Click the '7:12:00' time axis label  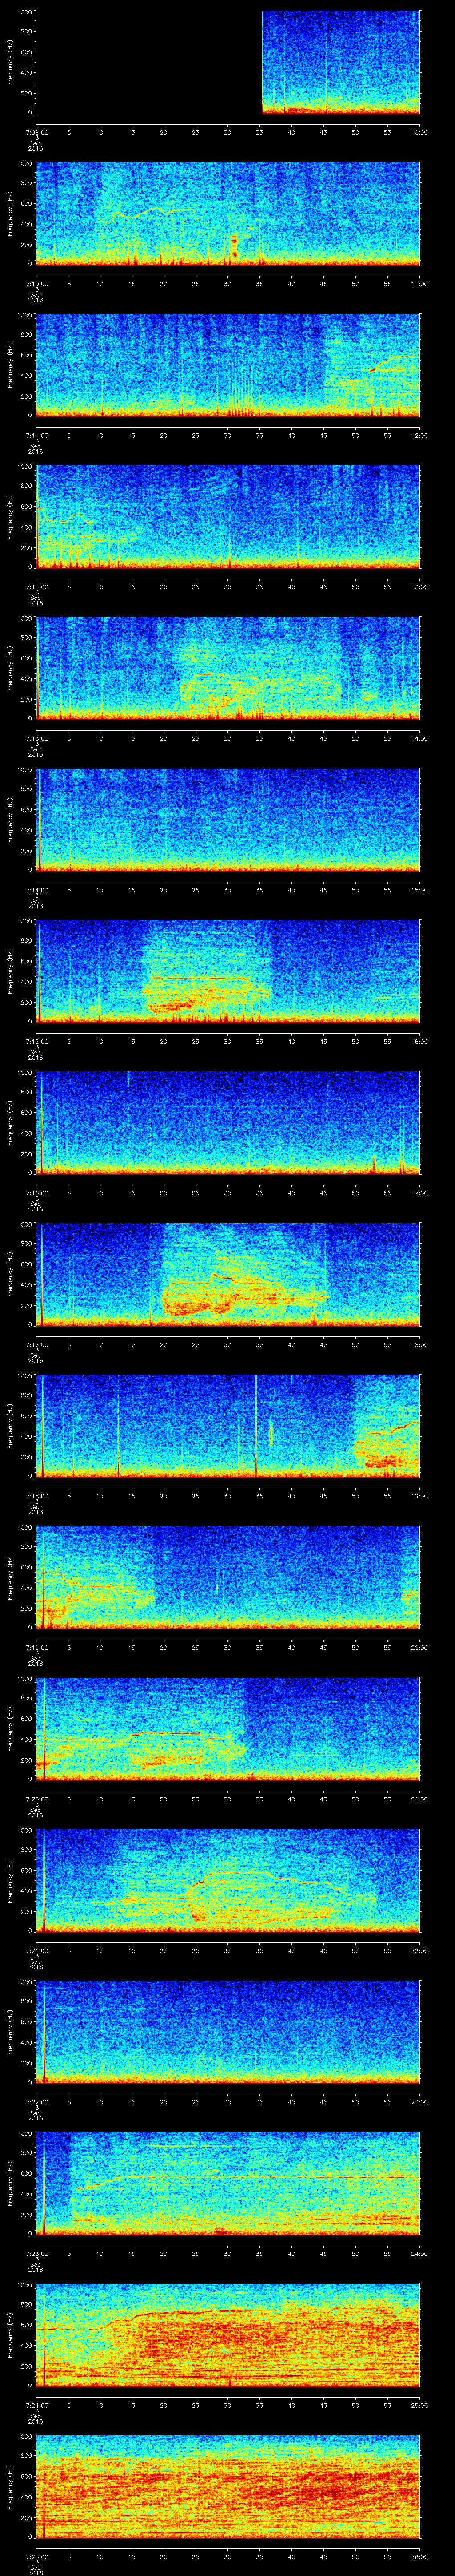[x=36, y=587]
